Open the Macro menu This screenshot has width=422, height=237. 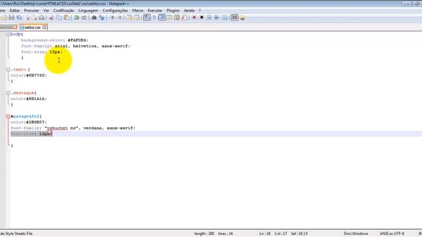(x=138, y=11)
